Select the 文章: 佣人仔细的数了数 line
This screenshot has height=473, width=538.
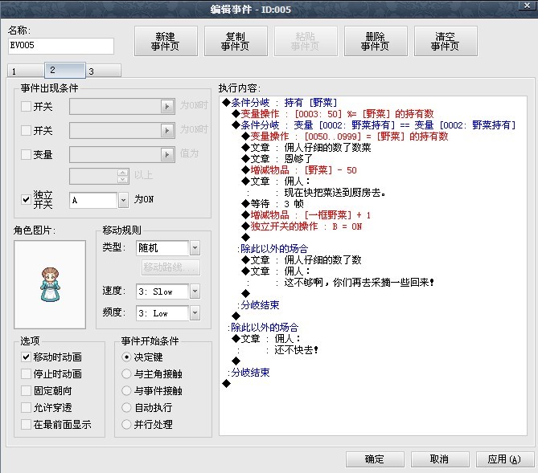click(302, 260)
